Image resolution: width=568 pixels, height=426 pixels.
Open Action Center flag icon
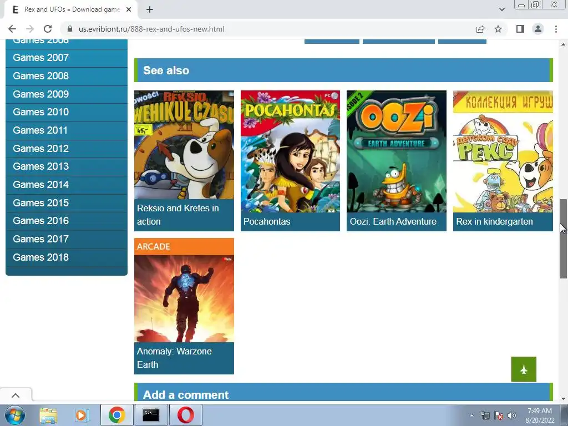(x=499, y=415)
